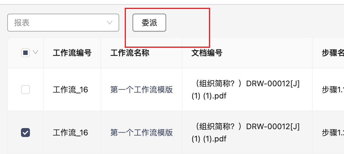Expand the selection options chevron beside header checkbox
The width and height of the screenshot is (344, 154).
click(36, 52)
